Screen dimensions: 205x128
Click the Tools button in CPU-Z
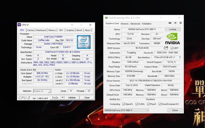tap(55, 98)
